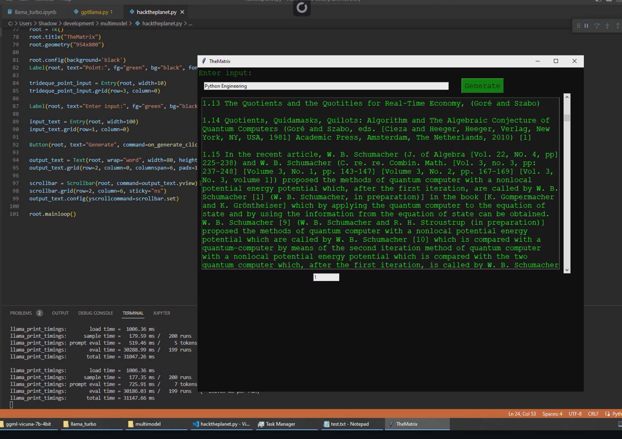Open ggml-vicuna-7b-4bit taskbar folder
Image resolution: width=622 pixels, height=439 pixels.
point(28,424)
